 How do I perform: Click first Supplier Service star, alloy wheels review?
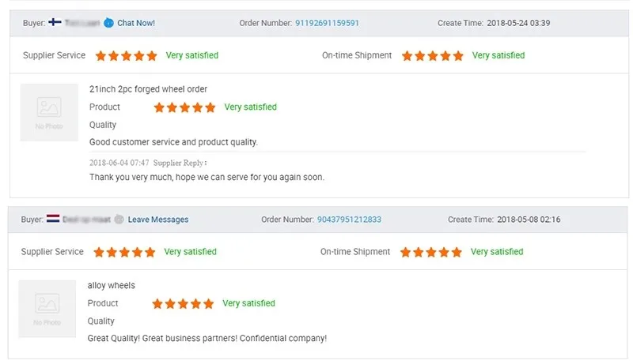point(100,253)
